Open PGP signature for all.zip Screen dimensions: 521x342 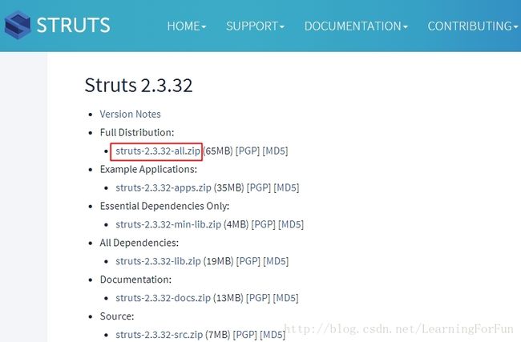[248, 151]
